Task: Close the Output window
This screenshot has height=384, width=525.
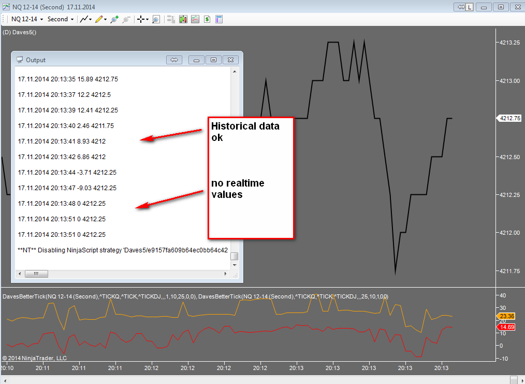Action: click(231, 60)
